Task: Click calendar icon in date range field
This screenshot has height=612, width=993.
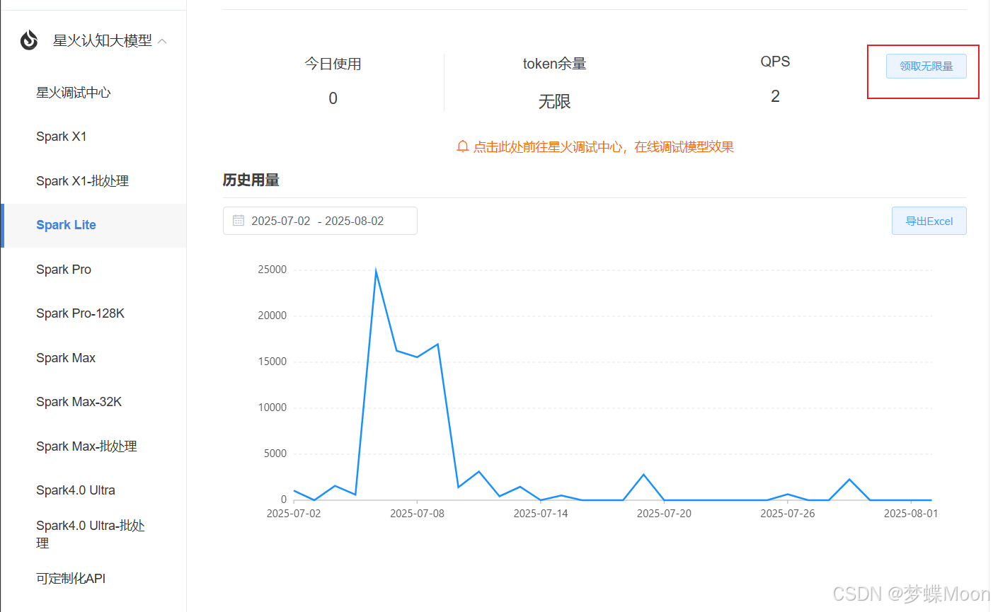Action: tap(239, 221)
